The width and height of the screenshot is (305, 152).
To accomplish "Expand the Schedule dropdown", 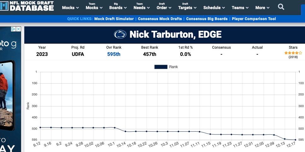I will click(x=214, y=8).
